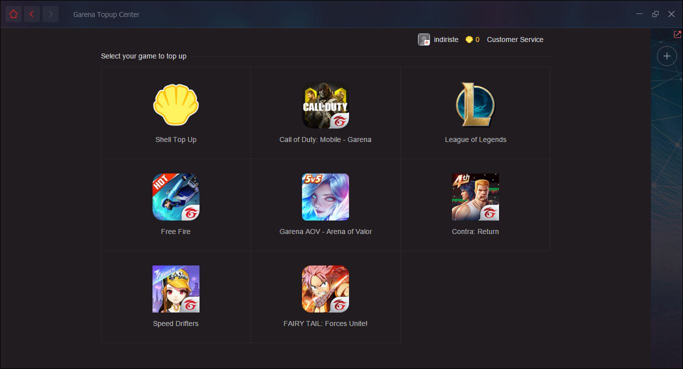
Task: Click the indiriste profile avatar
Action: click(424, 39)
